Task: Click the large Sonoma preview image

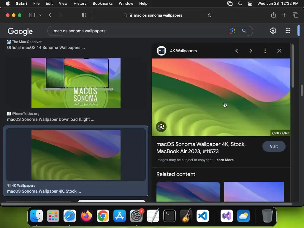Action: (x=221, y=97)
